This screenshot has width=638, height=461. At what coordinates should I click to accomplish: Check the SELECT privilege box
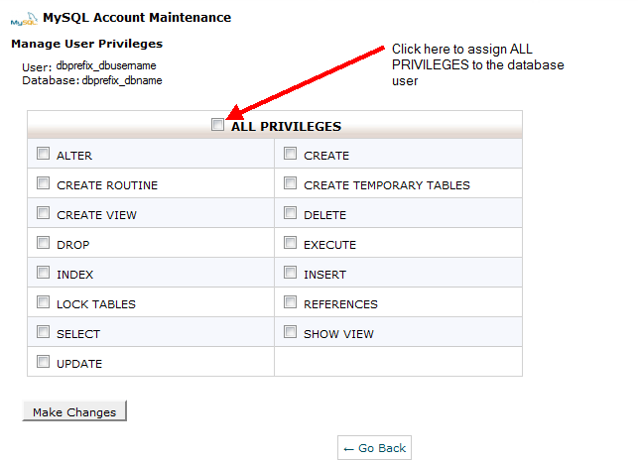pos(43,332)
